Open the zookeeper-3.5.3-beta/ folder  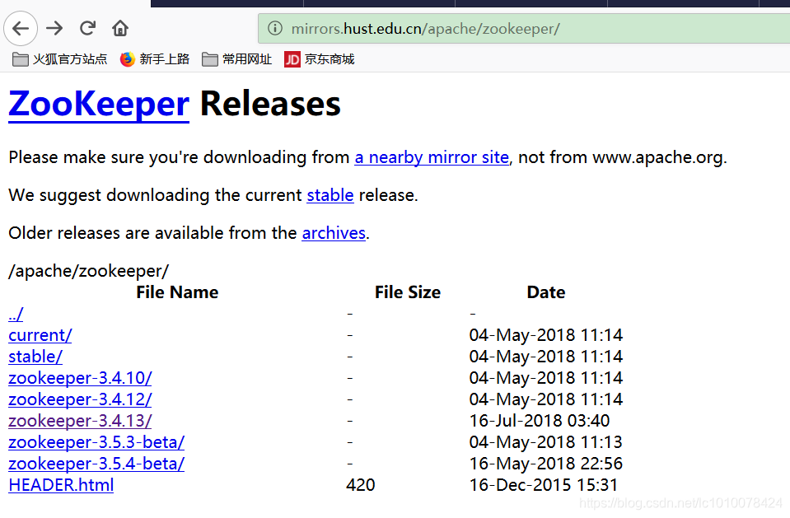click(x=96, y=442)
